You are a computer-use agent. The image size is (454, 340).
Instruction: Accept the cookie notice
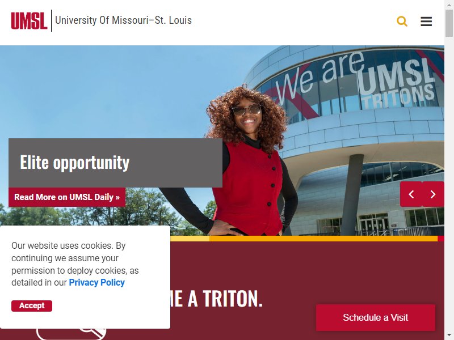[x=32, y=306]
